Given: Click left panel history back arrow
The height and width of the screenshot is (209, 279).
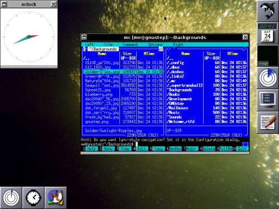Looking at the screenshot, I should 84,49.
